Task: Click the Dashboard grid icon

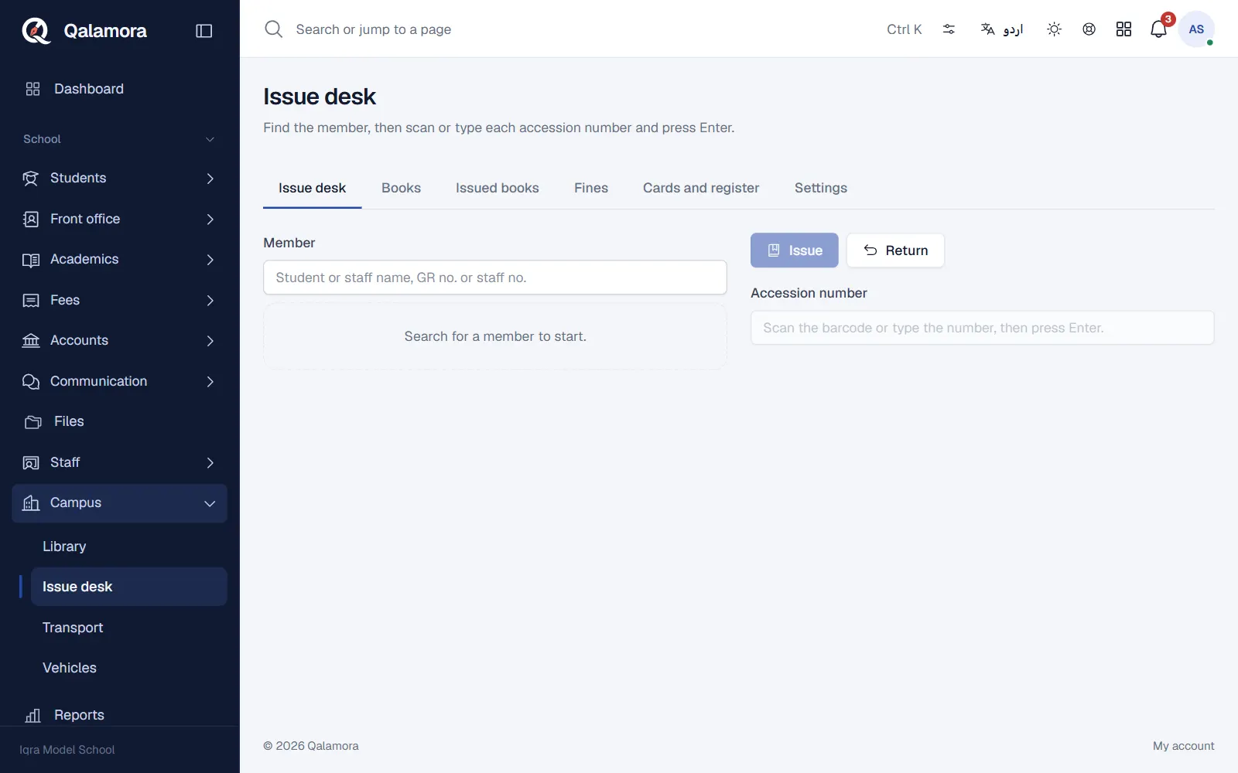Action: 32,89
